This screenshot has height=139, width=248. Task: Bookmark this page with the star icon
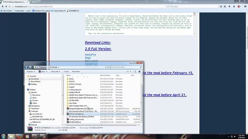[221, 7]
